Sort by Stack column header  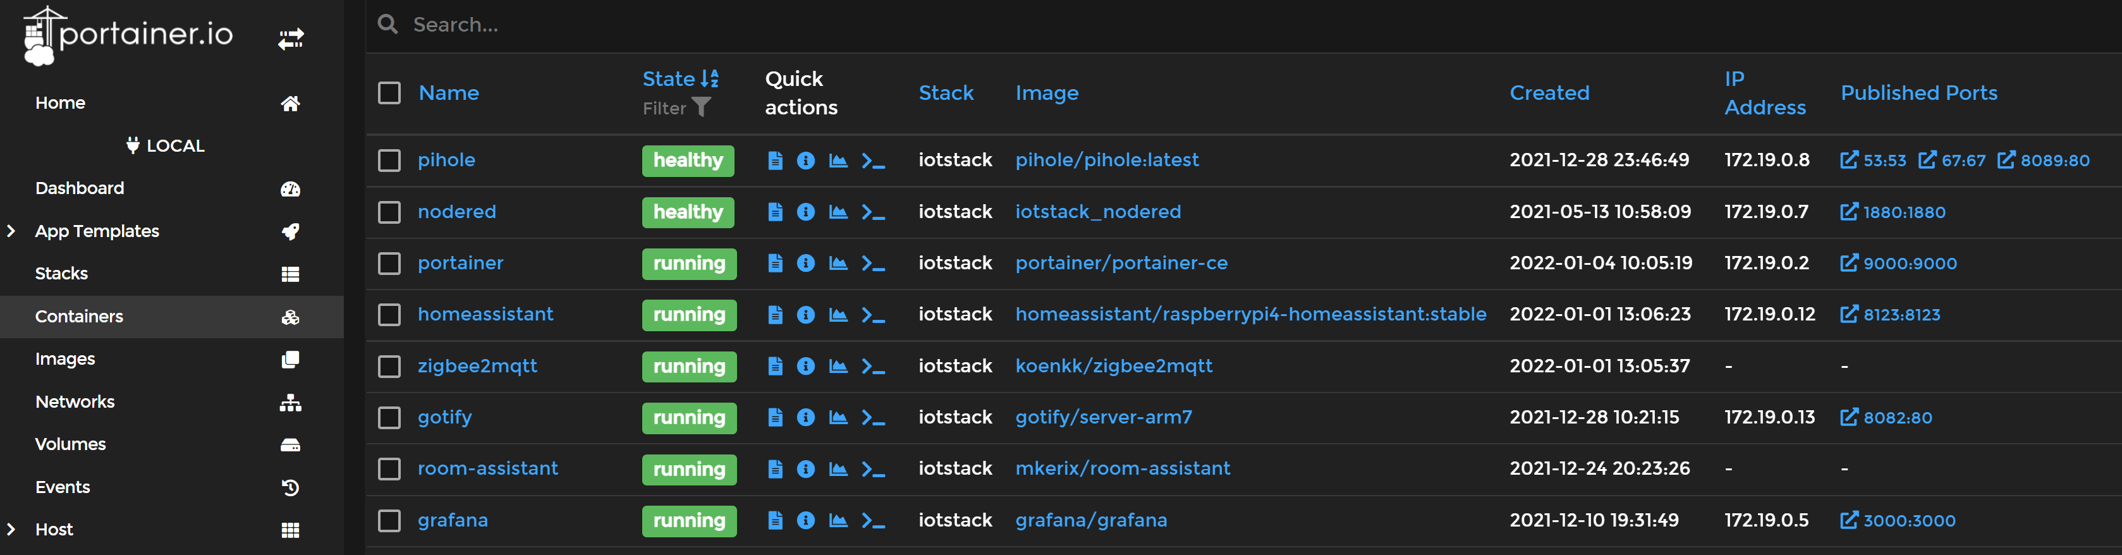(x=946, y=93)
